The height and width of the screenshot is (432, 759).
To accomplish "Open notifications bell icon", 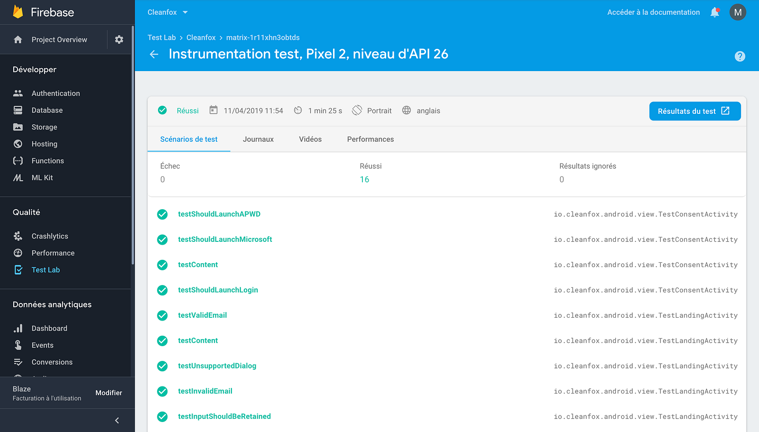I will pyautogui.click(x=715, y=12).
